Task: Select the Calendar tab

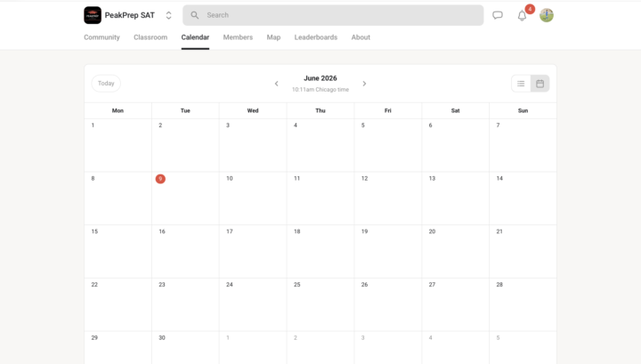Action: [195, 37]
